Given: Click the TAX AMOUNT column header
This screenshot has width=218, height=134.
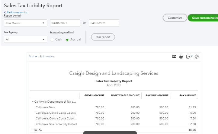Looking at the screenshot, I should tap(188, 95).
